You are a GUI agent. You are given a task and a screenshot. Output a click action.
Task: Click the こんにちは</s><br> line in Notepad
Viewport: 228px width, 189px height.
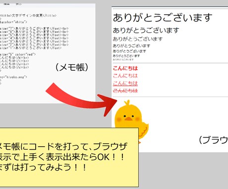[14, 68]
